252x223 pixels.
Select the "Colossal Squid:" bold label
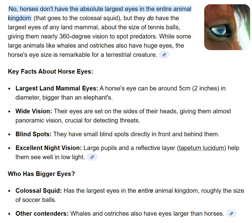click(39, 191)
